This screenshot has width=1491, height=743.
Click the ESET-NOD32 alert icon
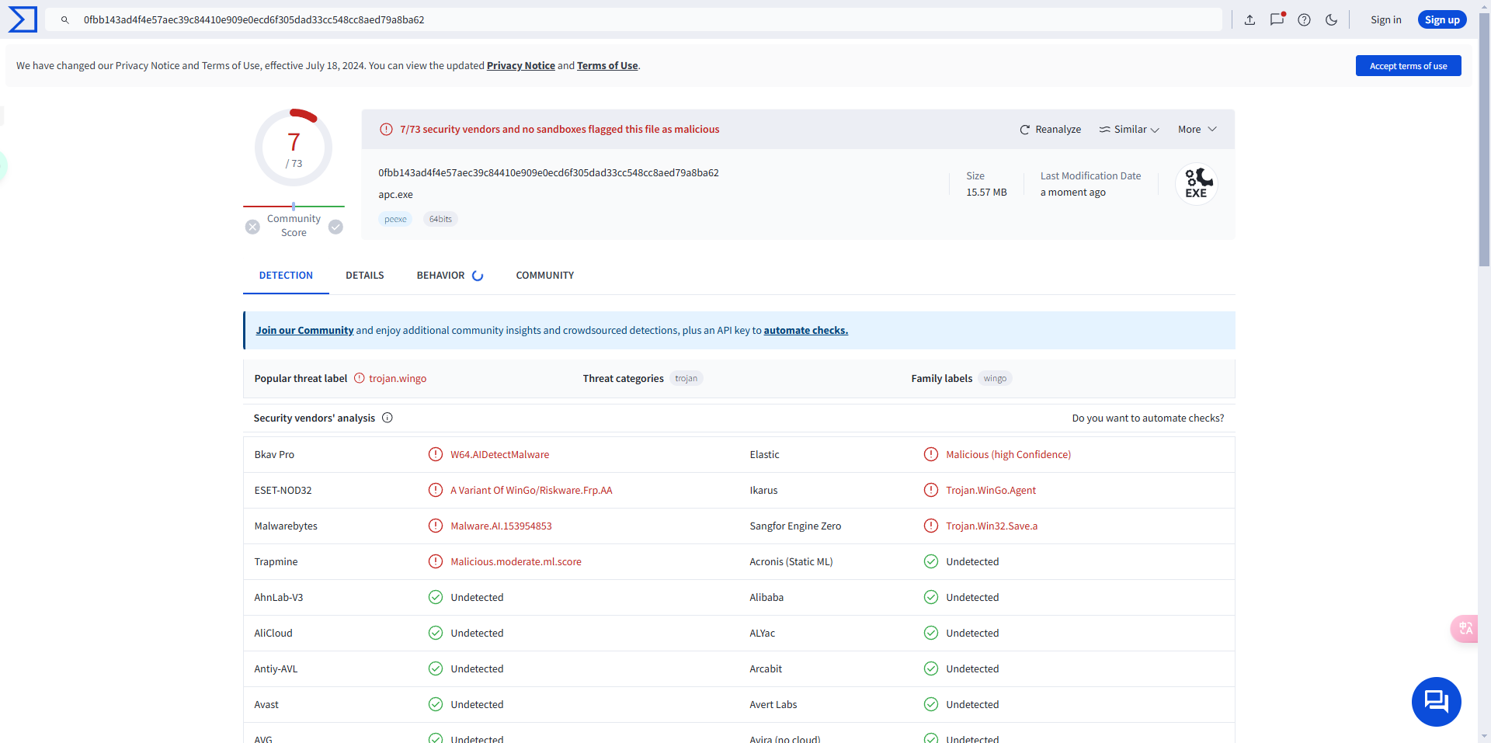pos(436,490)
